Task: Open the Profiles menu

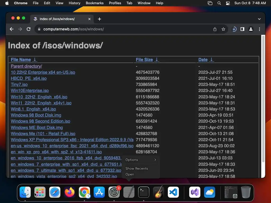Action: coord(115,3)
